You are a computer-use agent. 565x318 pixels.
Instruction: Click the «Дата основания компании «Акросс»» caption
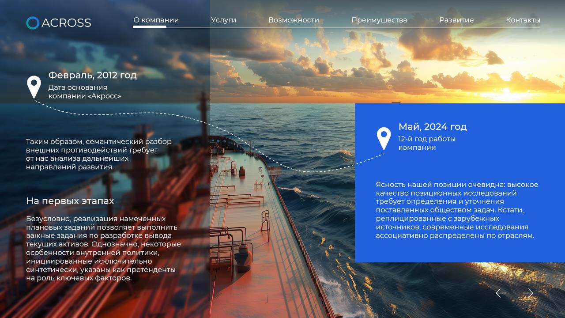pyautogui.click(x=85, y=91)
